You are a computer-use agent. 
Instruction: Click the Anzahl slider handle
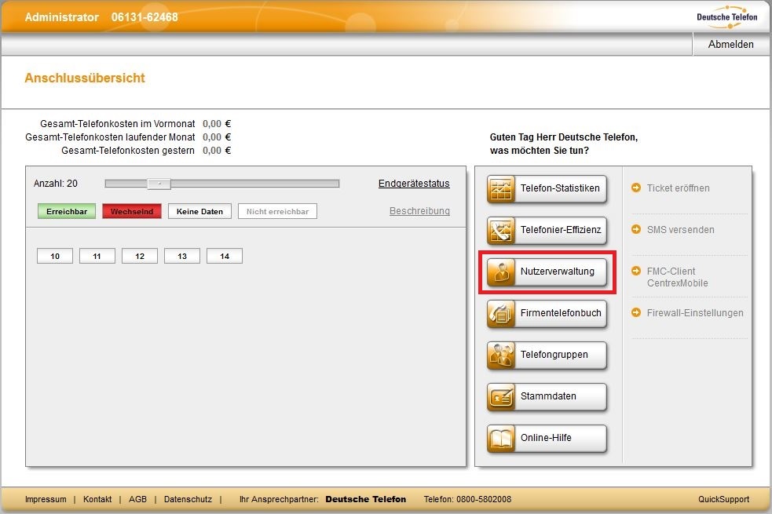click(159, 184)
